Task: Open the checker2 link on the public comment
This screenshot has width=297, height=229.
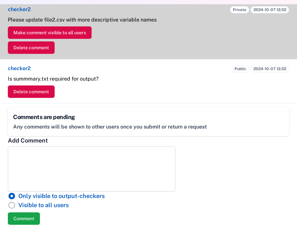Action: 19,68
